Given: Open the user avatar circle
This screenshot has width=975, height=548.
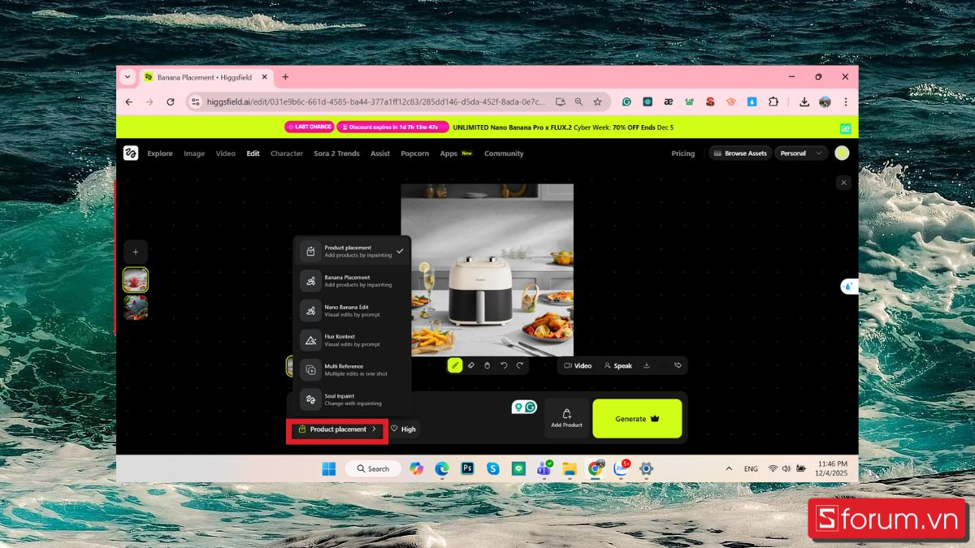Looking at the screenshot, I should (x=842, y=153).
